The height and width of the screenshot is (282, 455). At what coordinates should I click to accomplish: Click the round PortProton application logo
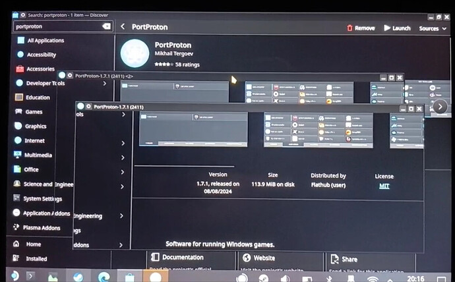click(x=135, y=53)
